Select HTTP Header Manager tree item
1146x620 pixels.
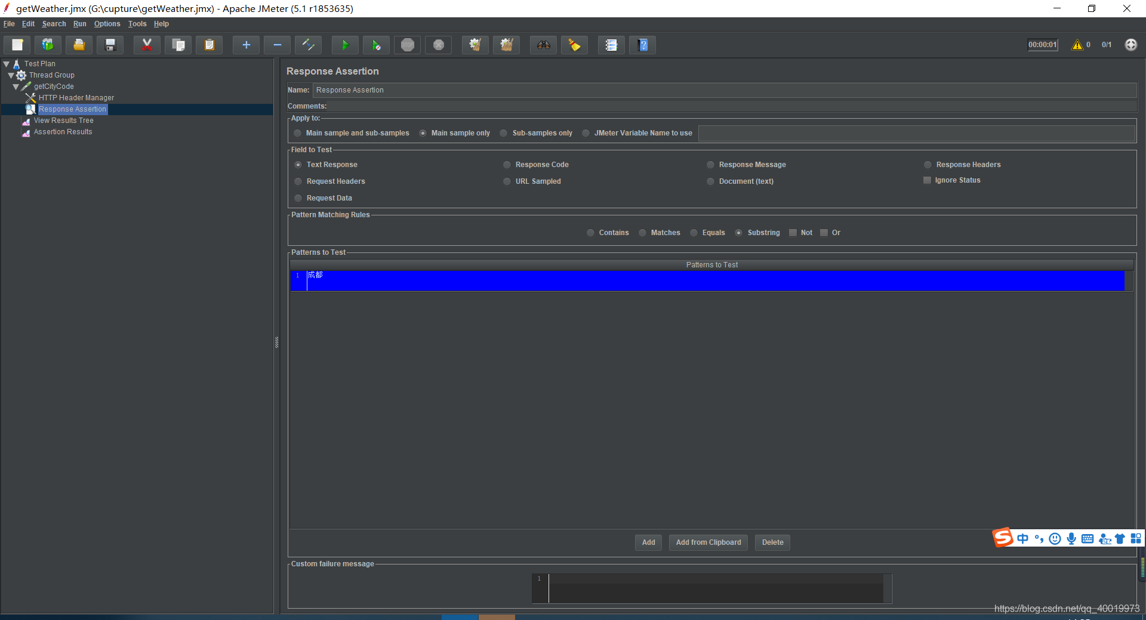(x=76, y=98)
